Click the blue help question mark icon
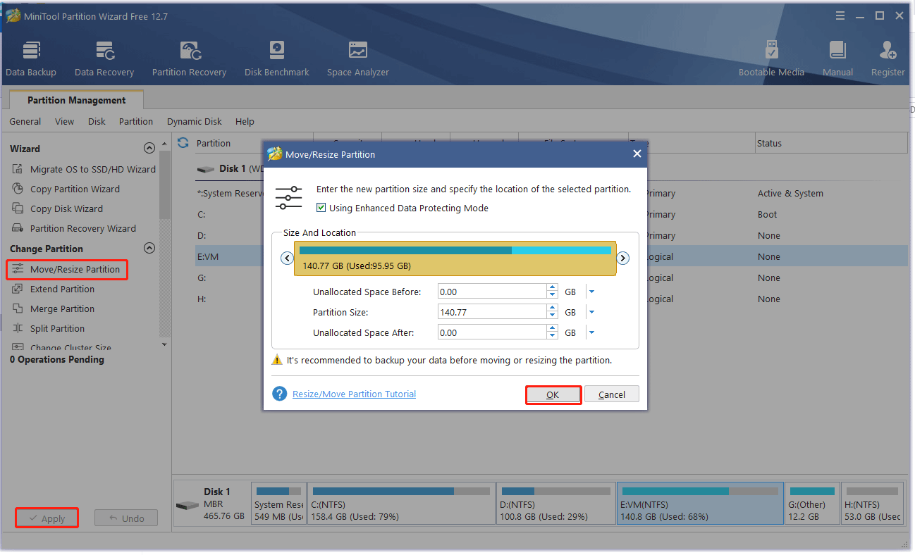 [x=280, y=394]
